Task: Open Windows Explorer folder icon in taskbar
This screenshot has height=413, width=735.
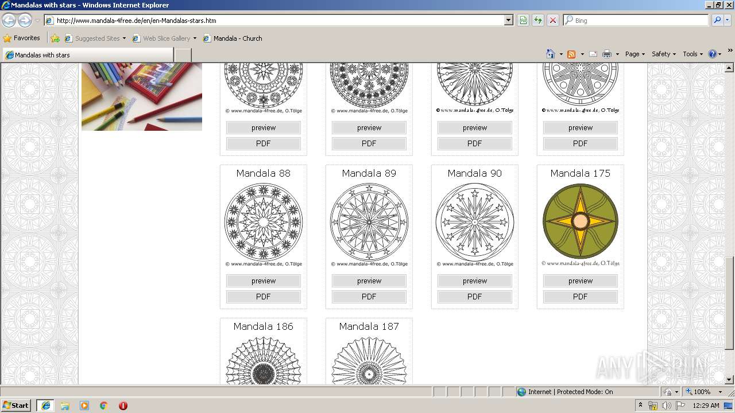Action: (65, 406)
